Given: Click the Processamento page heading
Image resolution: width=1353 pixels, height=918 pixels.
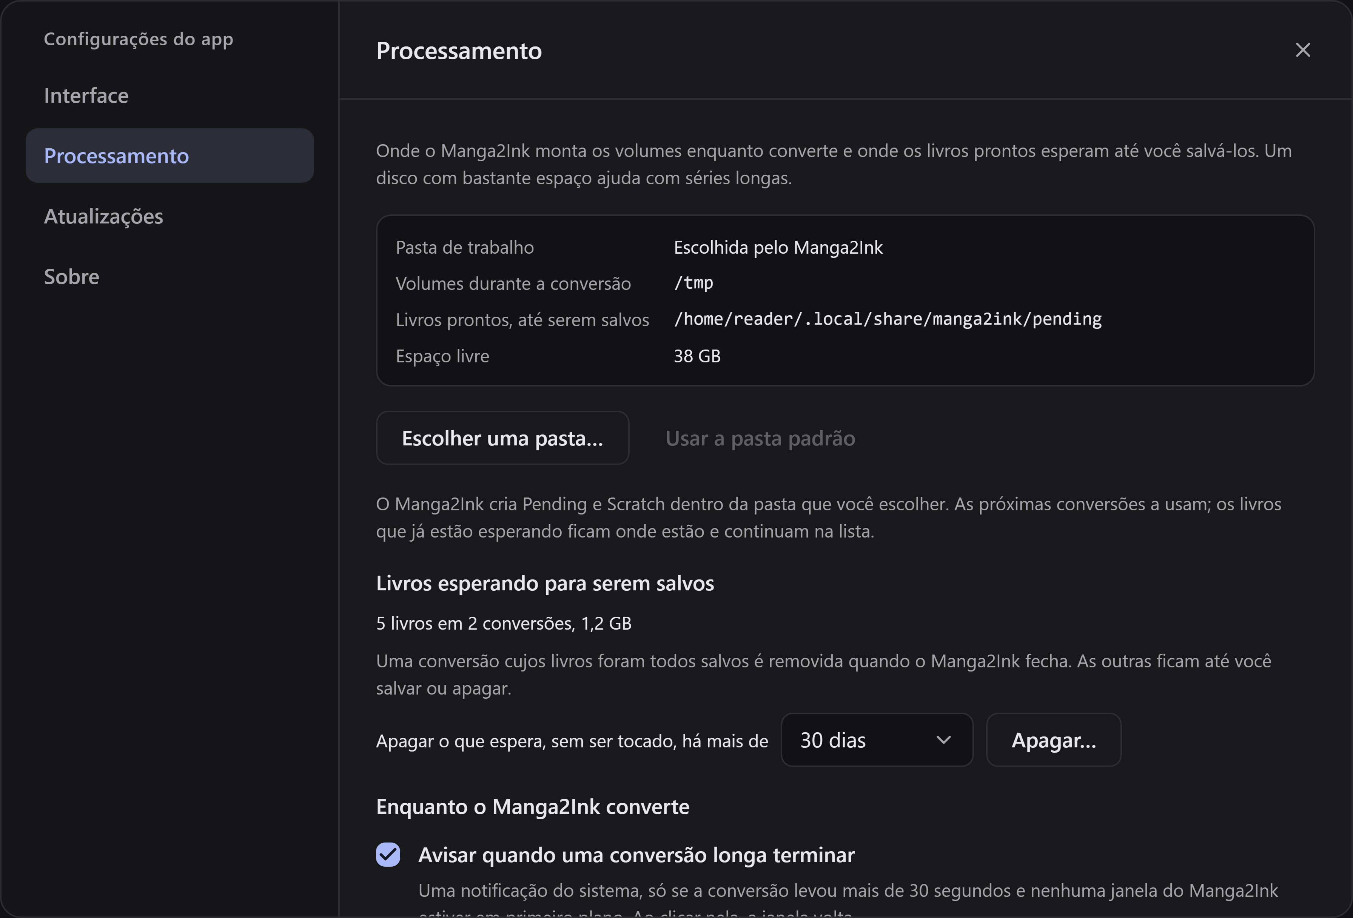Looking at the screenshot, I should [459, 51].
